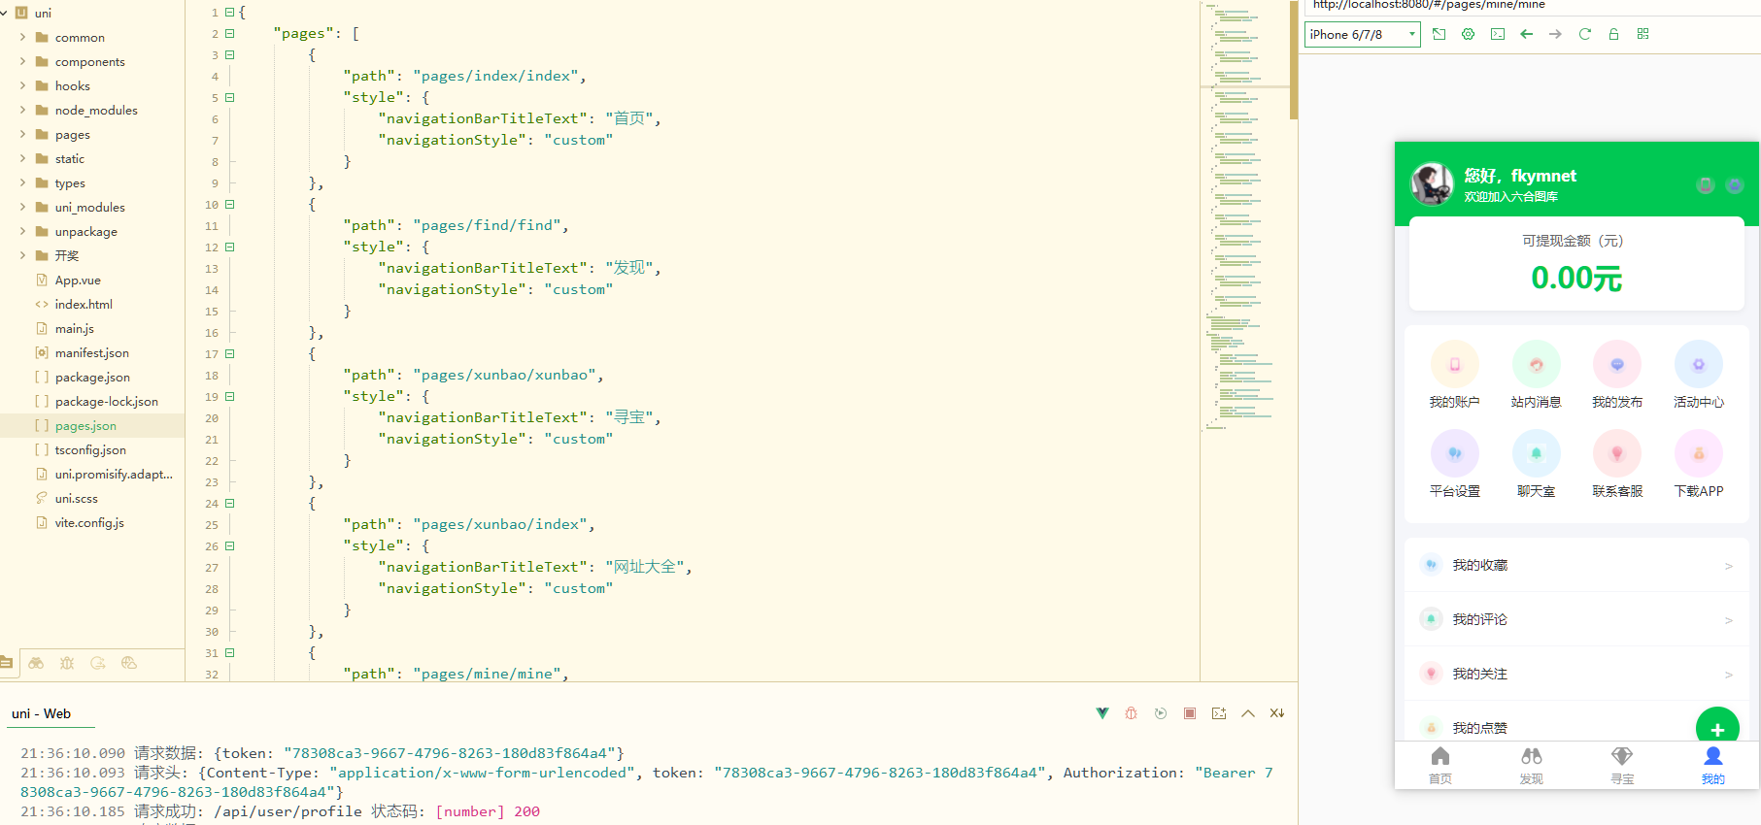Click the code minimap overview
Image resolution: width=1761 pixels, height=825 pixels.
tap(1243, 214)
